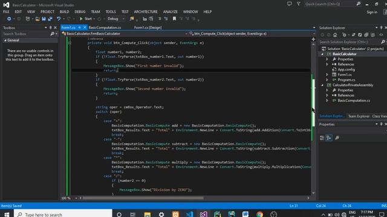Click the Categorized view icon in Properties

(x=322, y=138)
